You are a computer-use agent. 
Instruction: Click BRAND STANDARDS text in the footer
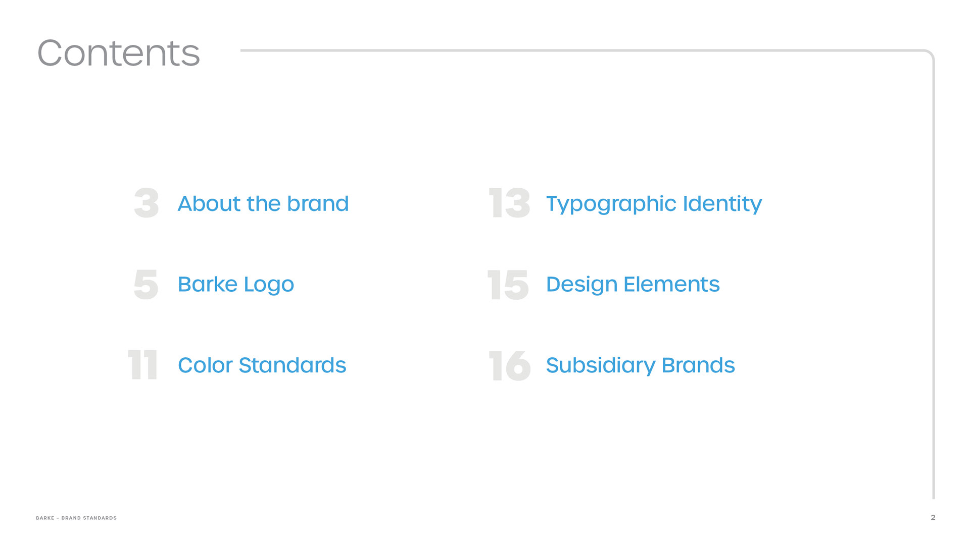(89, 518)
